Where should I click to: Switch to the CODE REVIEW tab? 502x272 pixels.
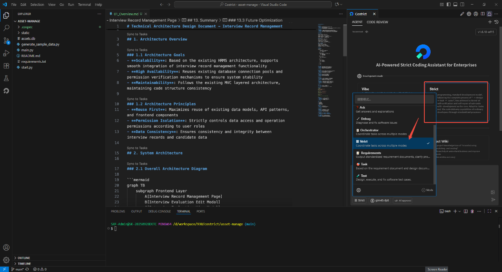[377, 22]
